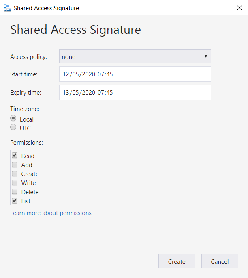
Task: Uncheck the Read permission checkbox
Action: point(15,156)
